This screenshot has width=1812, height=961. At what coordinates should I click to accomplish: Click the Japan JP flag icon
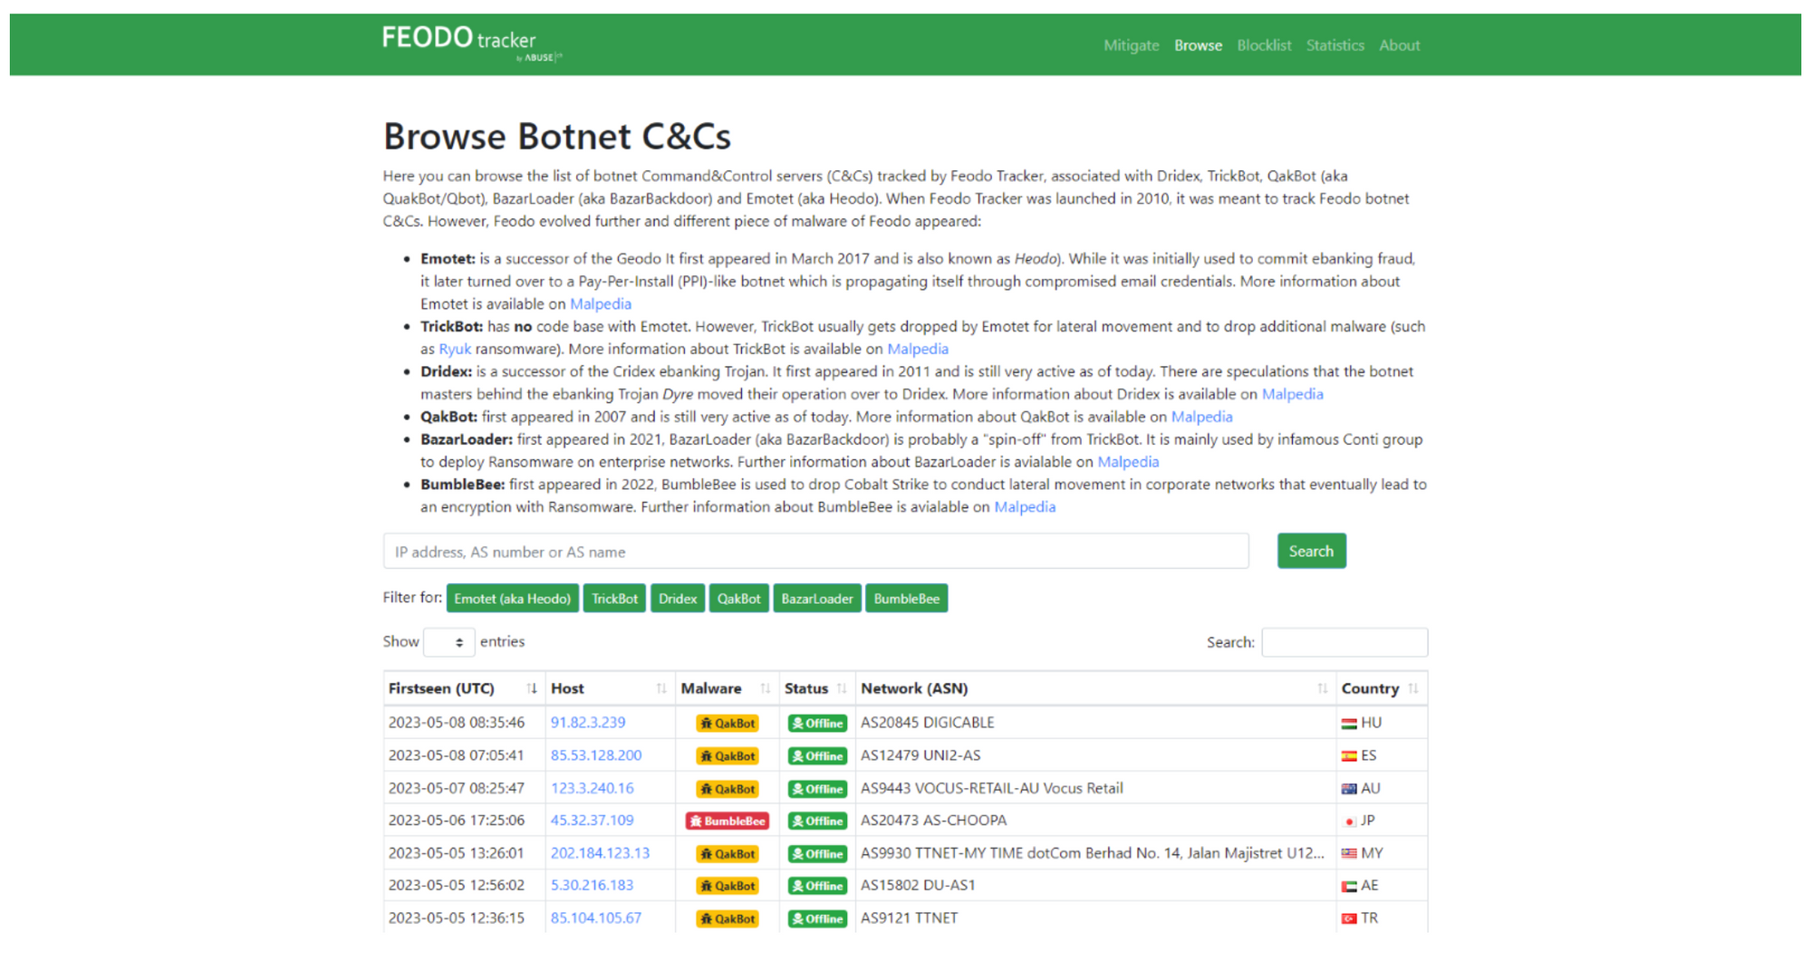coord(1349,822)
